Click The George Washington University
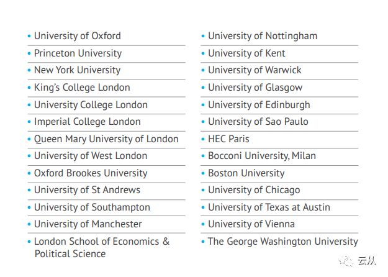Image resolution: width=388 pixels, height=277 pixels. tap(283, 242)
